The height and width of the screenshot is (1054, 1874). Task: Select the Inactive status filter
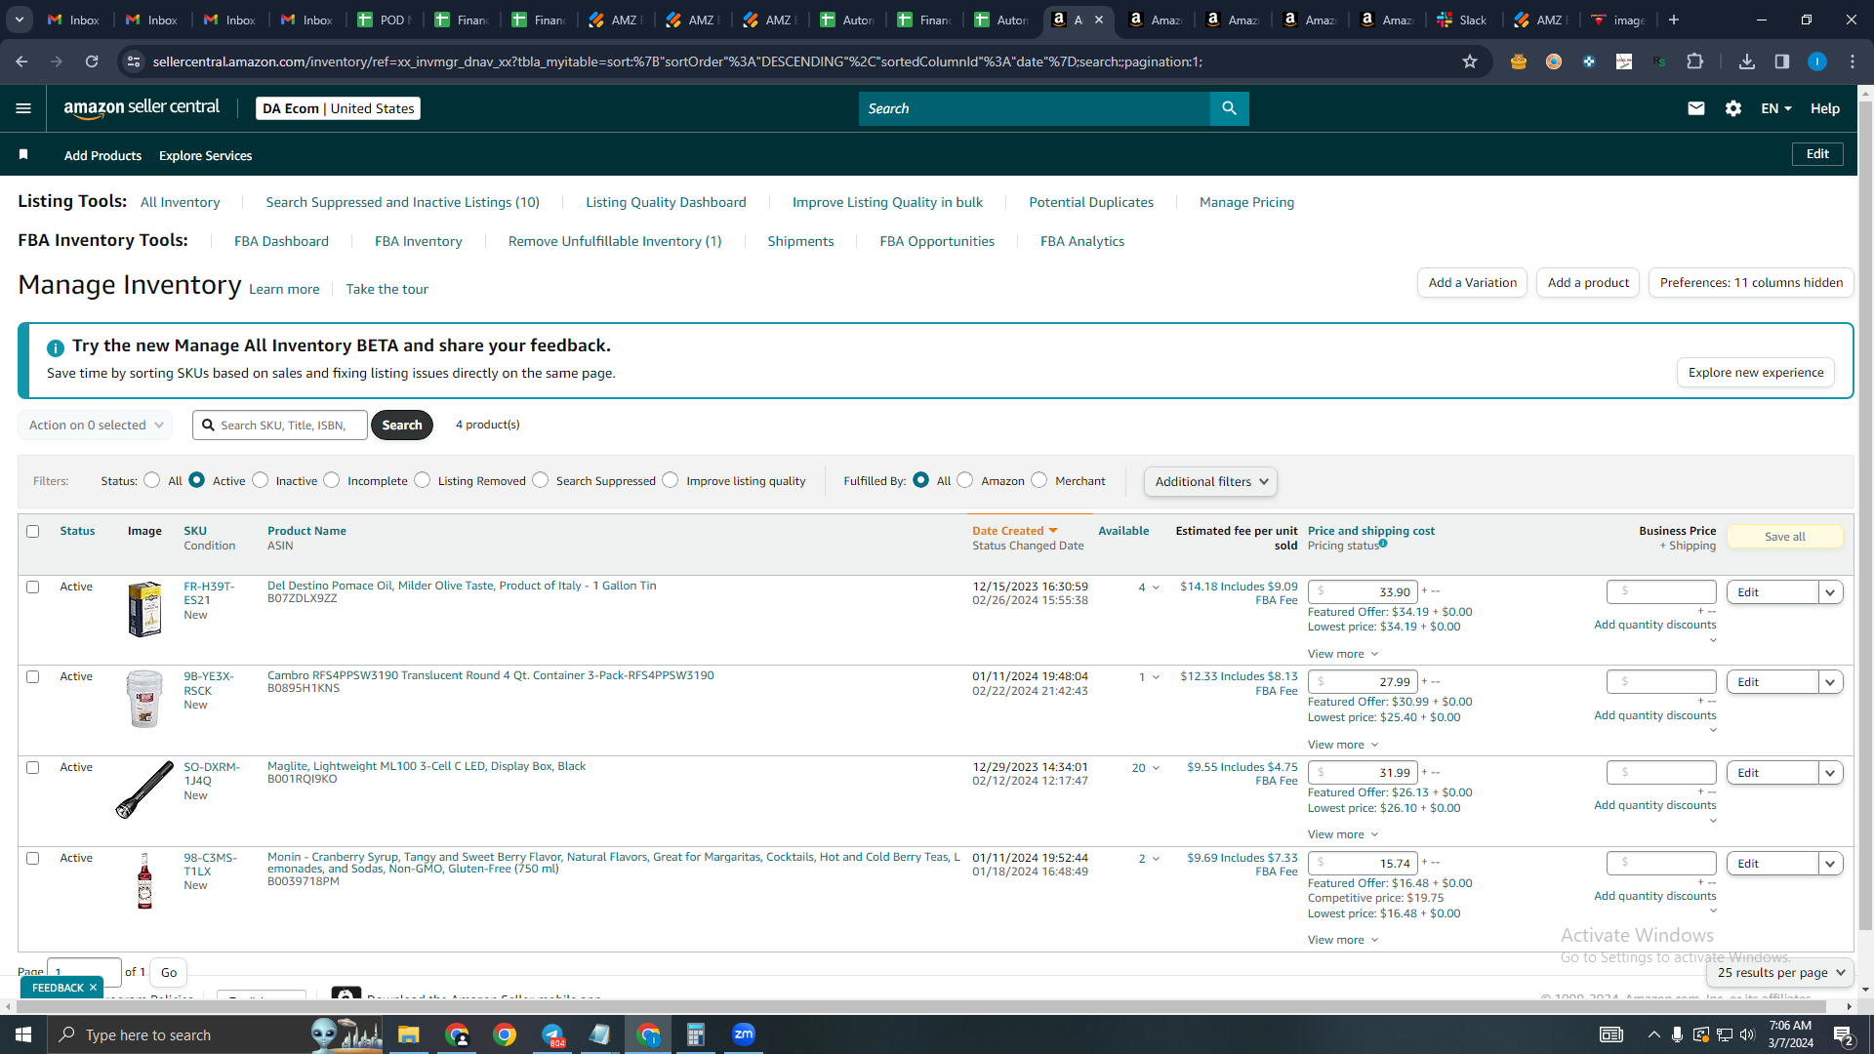(260, 480)
